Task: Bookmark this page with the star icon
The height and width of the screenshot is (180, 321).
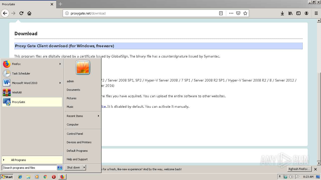Action: 245,13
